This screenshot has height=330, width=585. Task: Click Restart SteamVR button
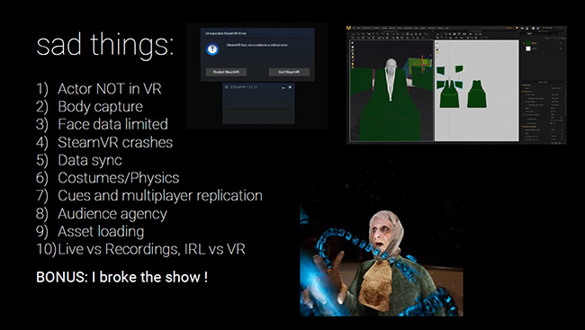click(226, 72)
